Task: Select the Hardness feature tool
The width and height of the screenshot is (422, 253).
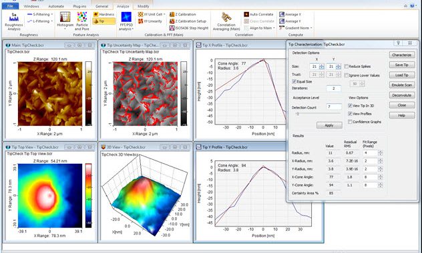Action: tap(103, 14)
